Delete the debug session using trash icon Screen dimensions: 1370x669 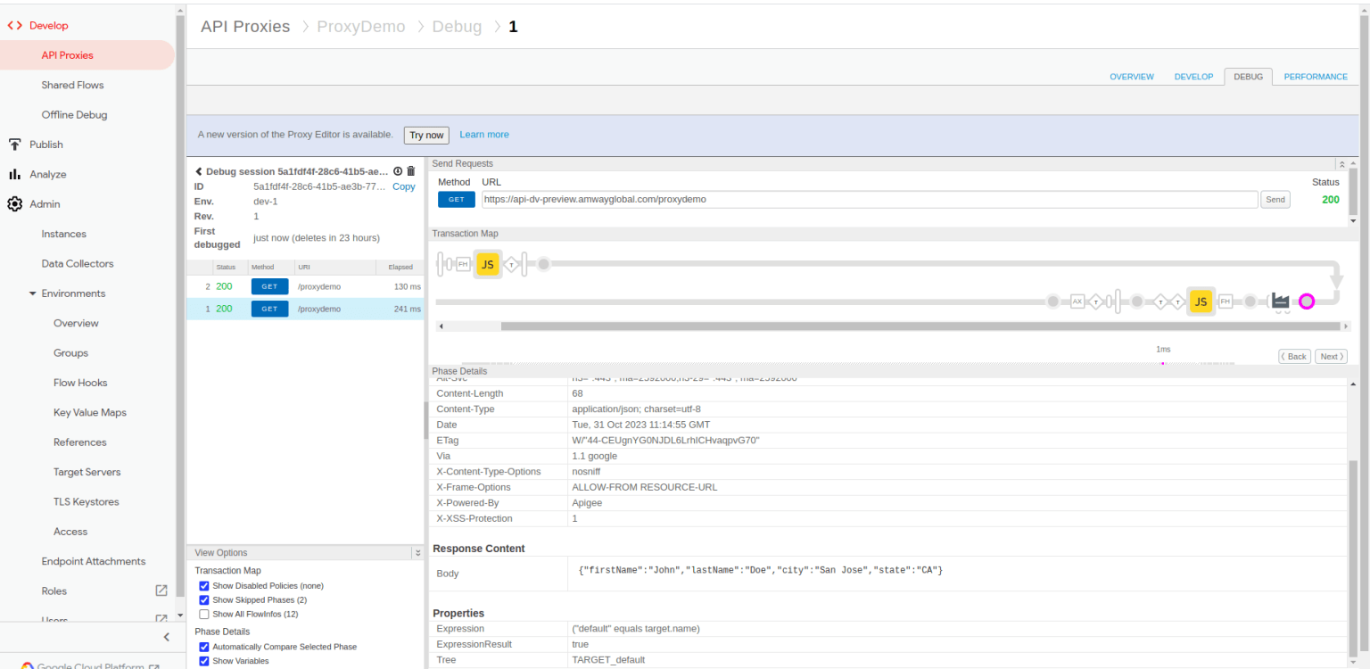pyautogui.click(x=410, y=170)
